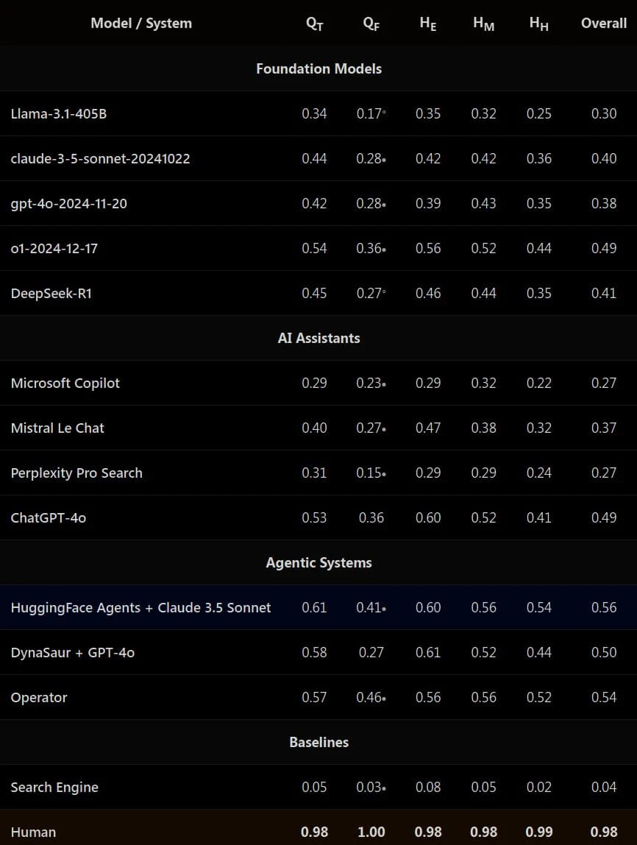The image size is (637, 845).
Task: Click the HH column header
Action: tap(539, 23)
